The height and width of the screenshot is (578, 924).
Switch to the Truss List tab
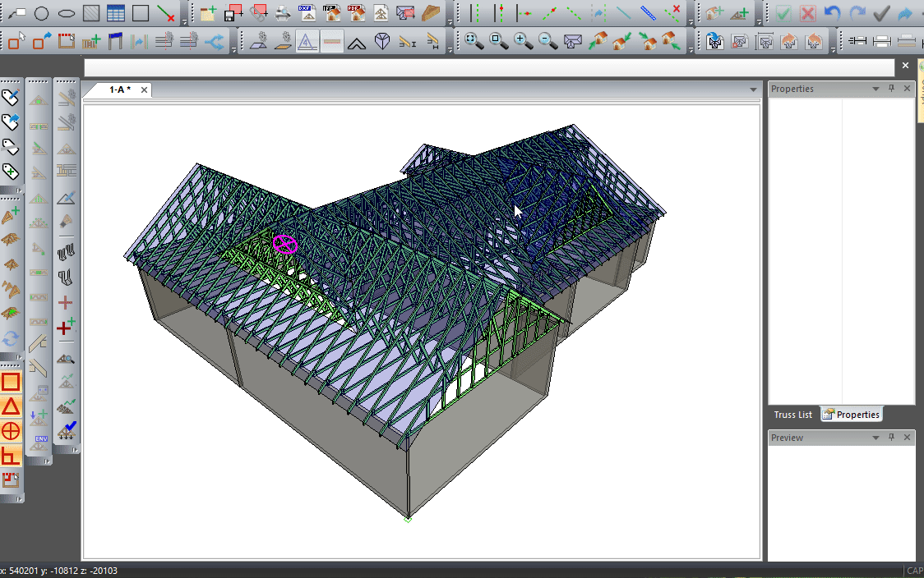click(x=792, y=414)
